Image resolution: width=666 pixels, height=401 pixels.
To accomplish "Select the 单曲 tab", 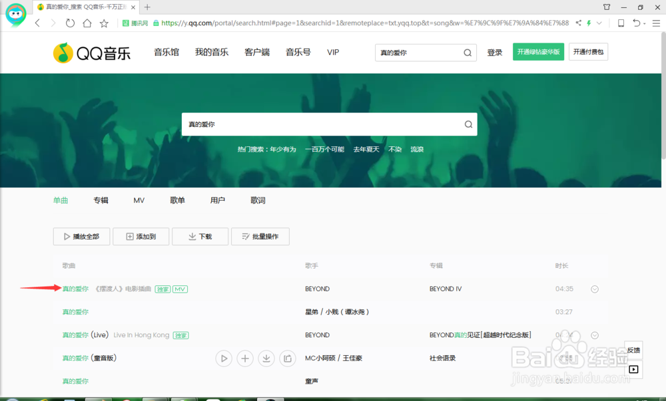I will [x=61, y=200].
